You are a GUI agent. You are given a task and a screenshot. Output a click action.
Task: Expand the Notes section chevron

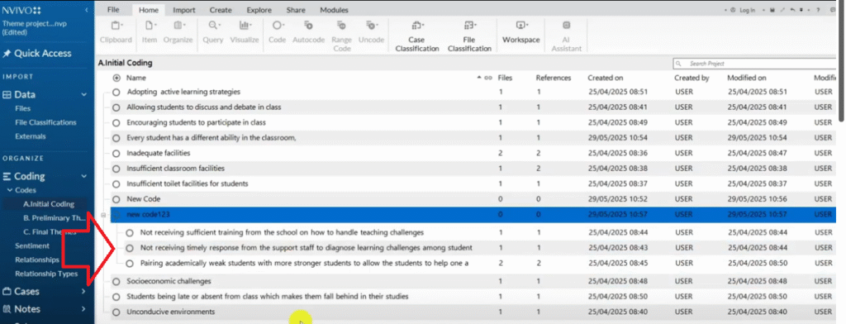pyautogui.click(x=83, y=309)
